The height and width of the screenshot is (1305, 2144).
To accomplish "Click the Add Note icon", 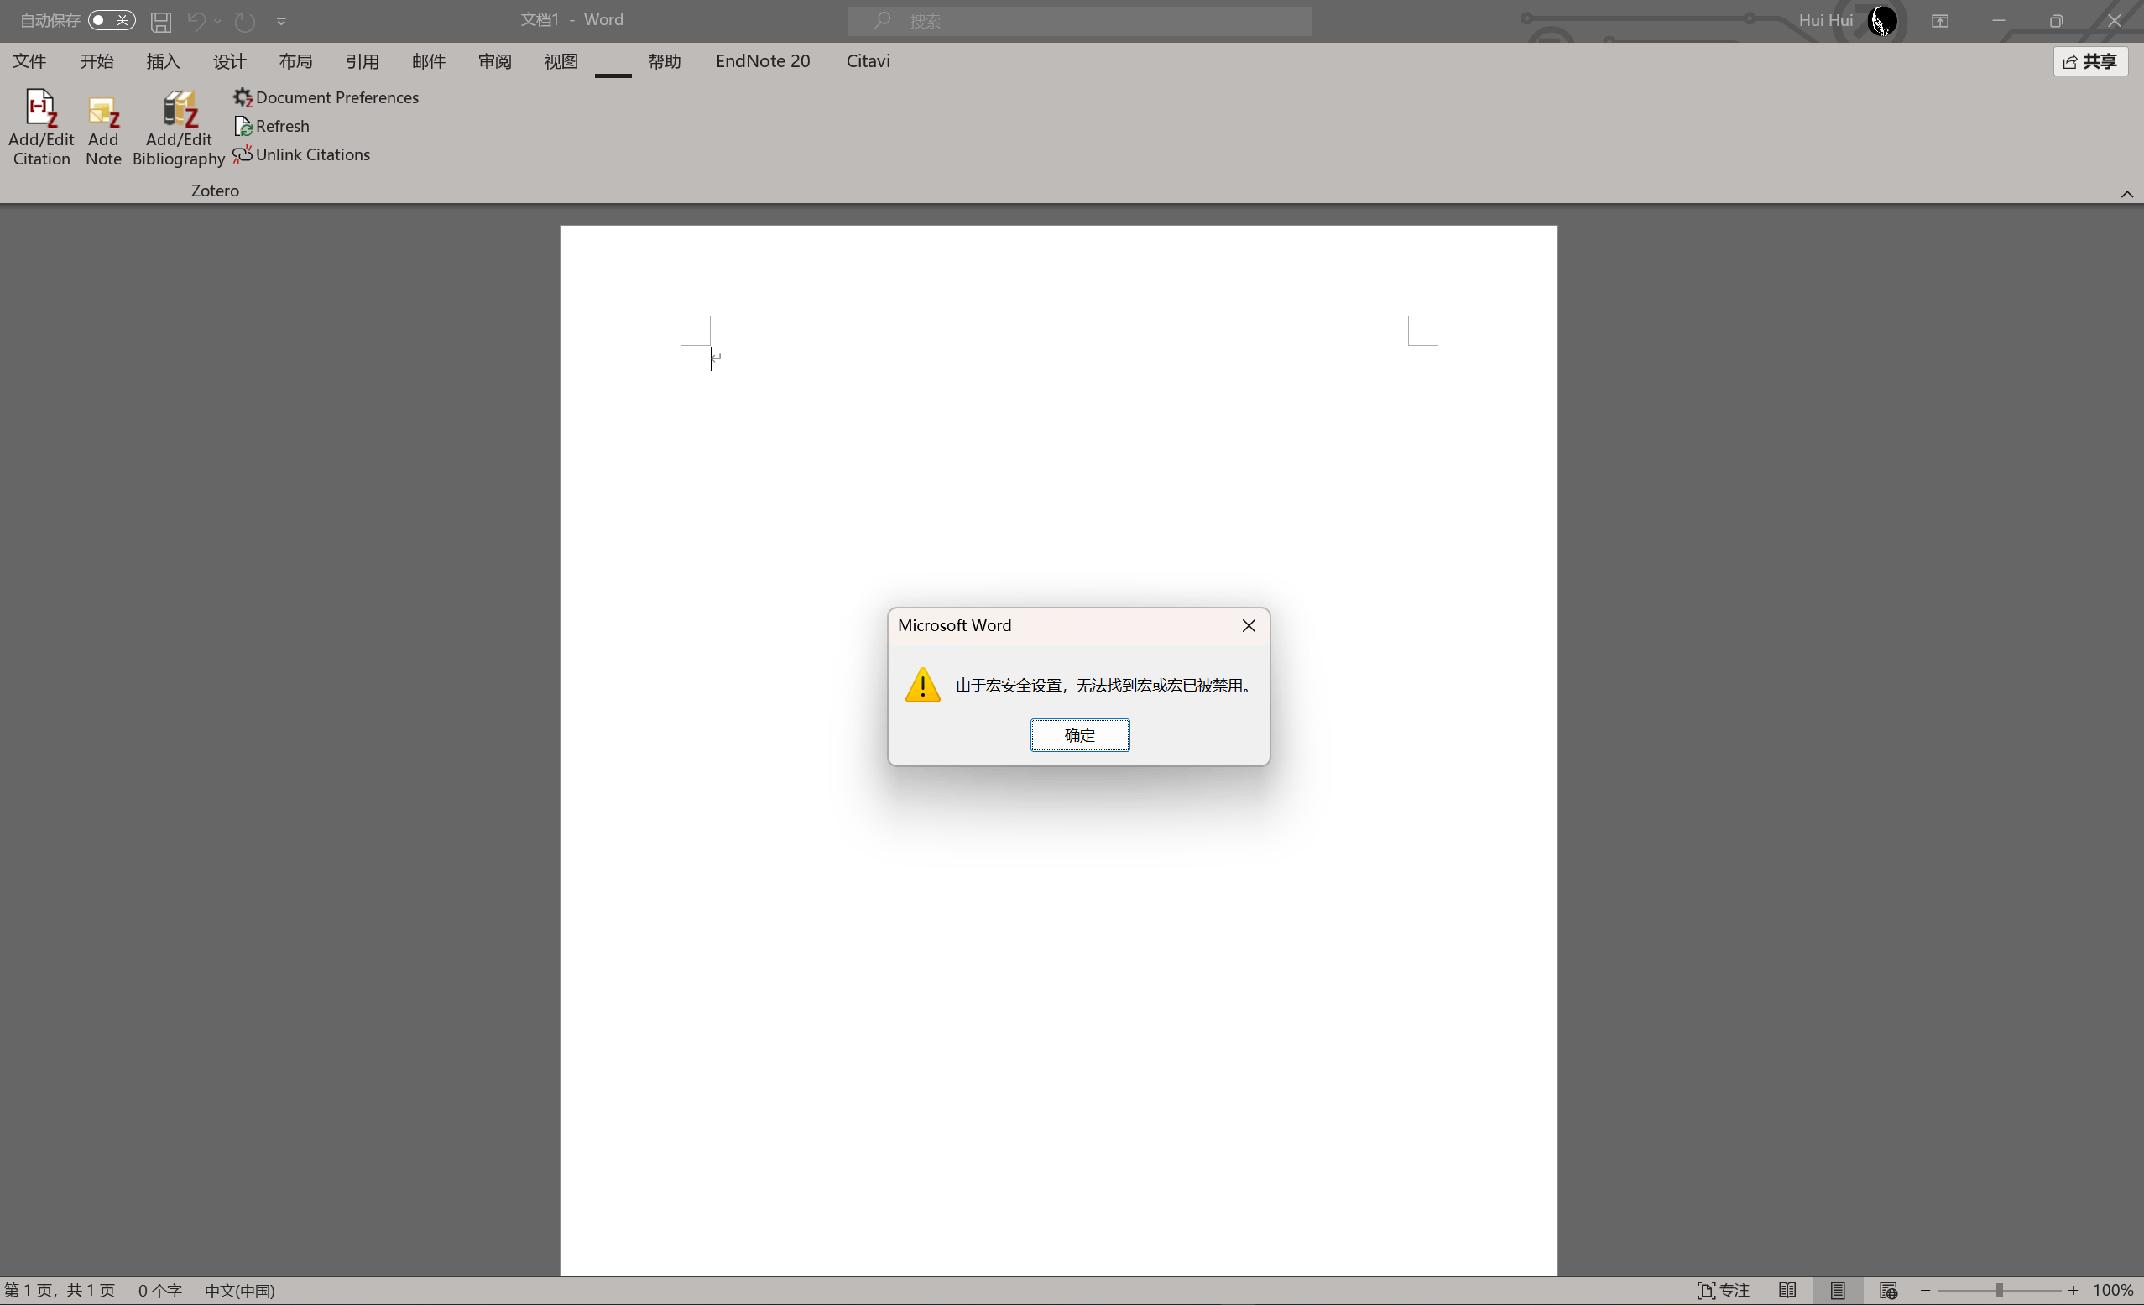I will pos(102,112).
